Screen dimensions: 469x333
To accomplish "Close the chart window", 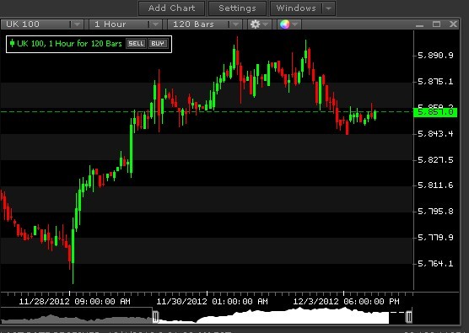I will click(x=454, y=24).
